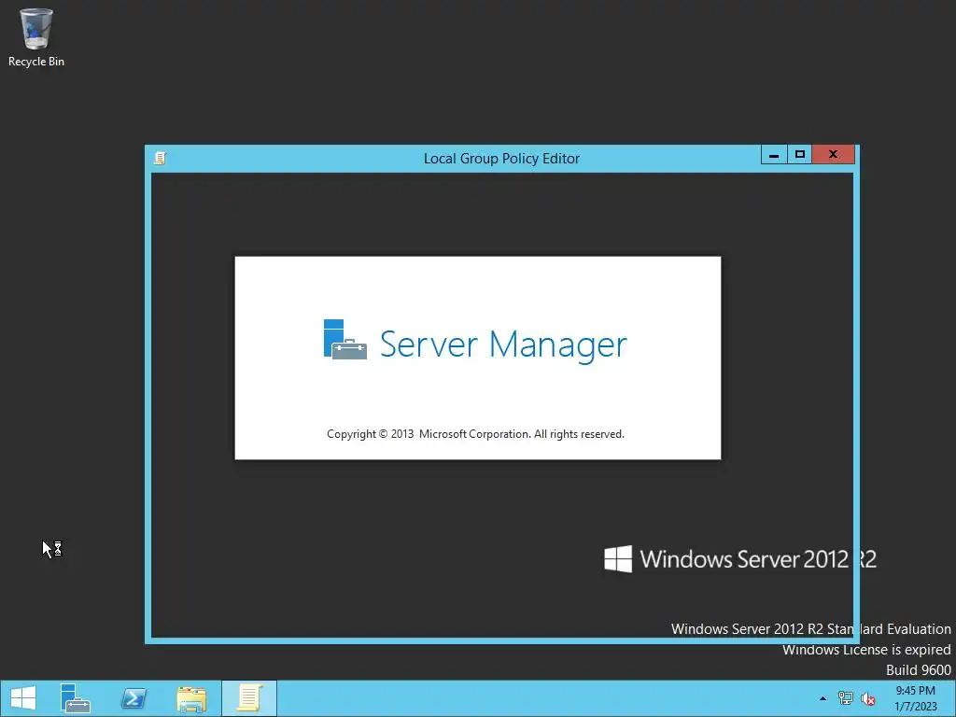Screen dimensions: 956x717
Task: Minimize the Local Group Policy Editor window
Action: [774, 155]
